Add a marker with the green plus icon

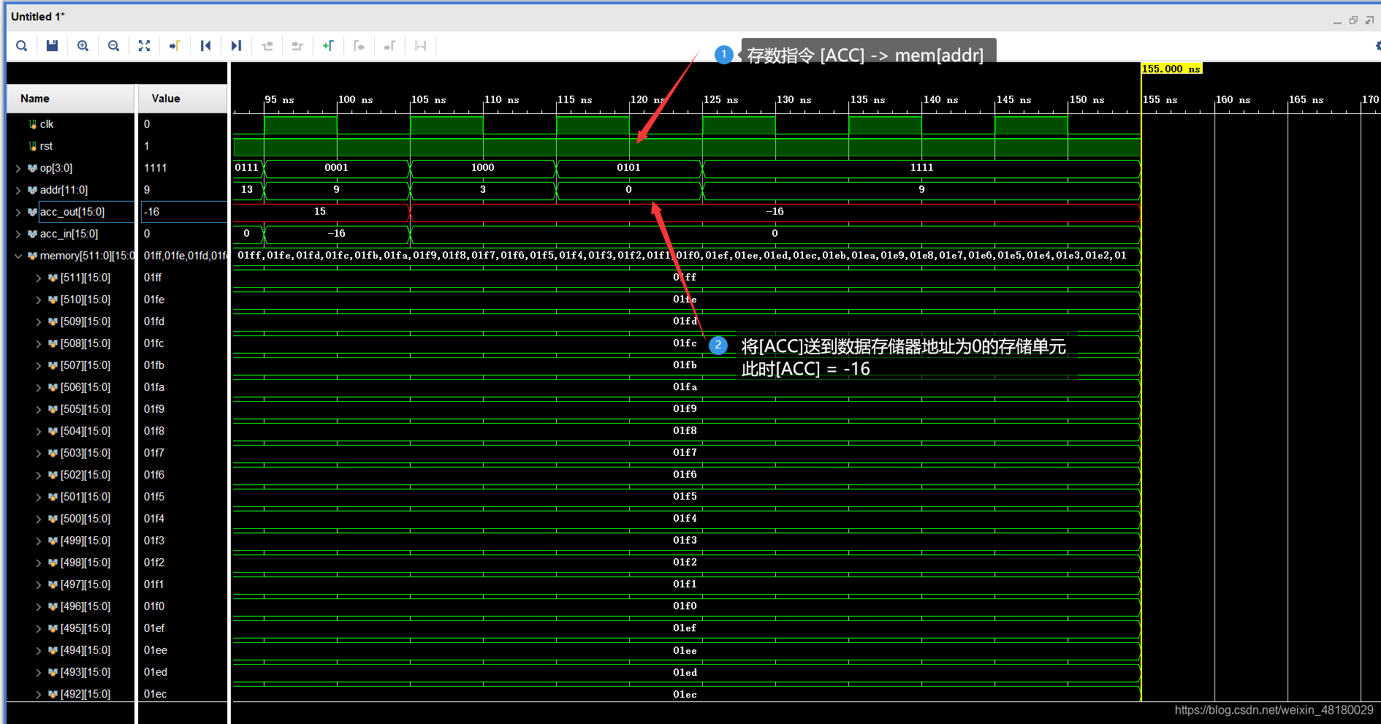[328, 46]
